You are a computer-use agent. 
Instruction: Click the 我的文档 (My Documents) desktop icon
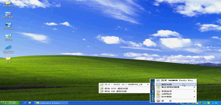coord(8,3)
